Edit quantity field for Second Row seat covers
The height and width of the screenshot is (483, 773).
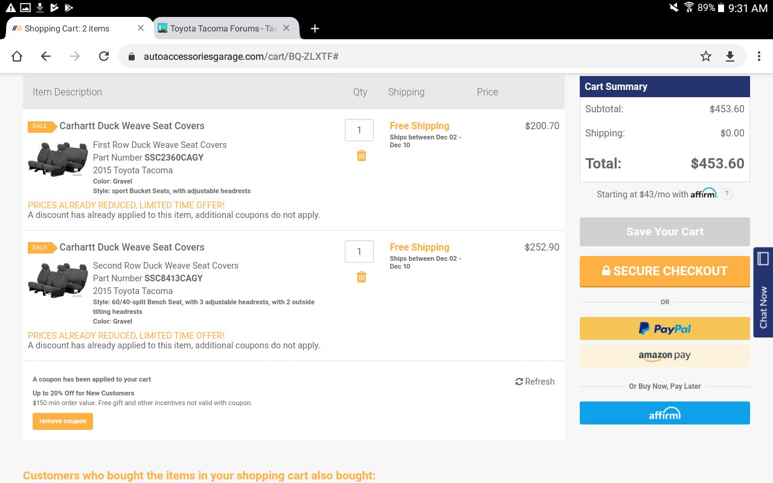359,252
